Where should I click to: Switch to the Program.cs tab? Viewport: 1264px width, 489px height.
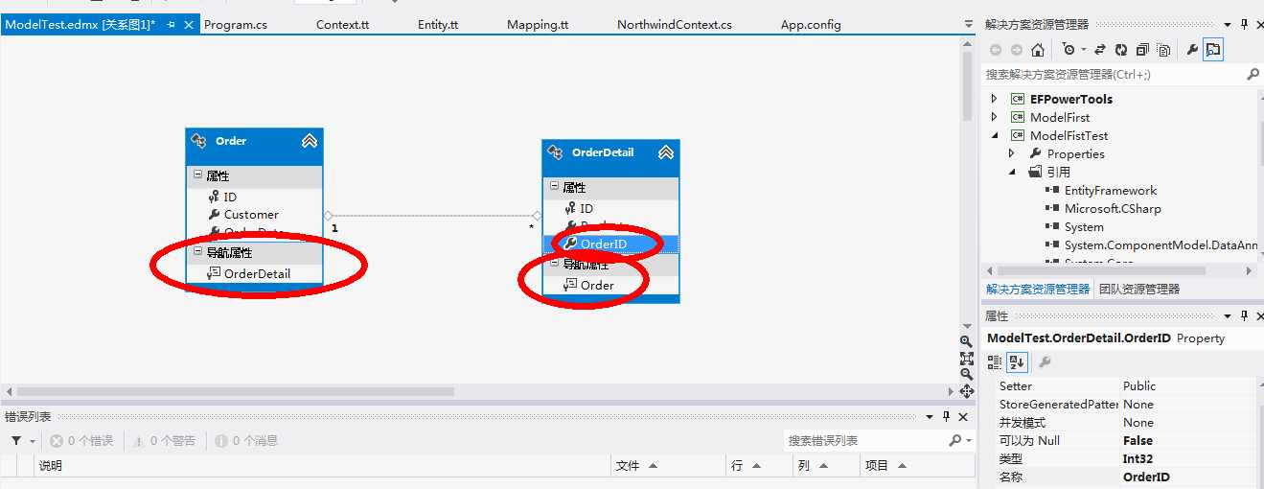236,25
